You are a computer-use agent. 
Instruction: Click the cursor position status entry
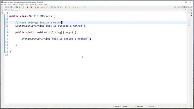(x=152, y=106)
